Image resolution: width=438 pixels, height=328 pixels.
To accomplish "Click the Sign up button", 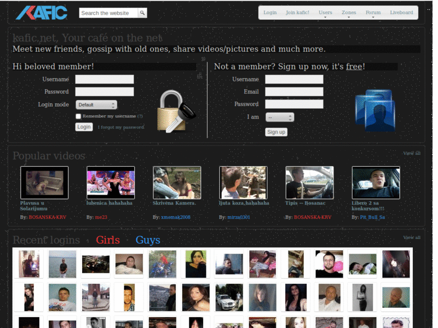I will [x=276, y=132].
